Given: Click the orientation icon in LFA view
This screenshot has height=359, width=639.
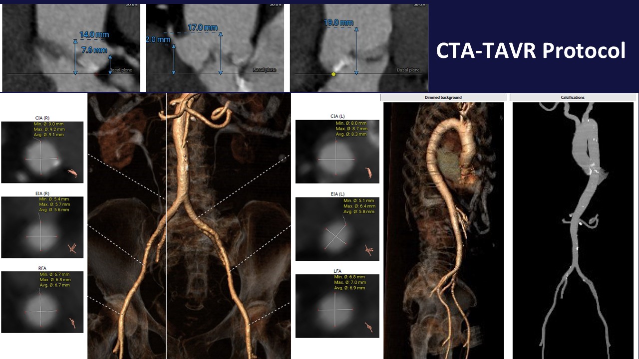Looking at the screenshot, I should coord(369,327).
